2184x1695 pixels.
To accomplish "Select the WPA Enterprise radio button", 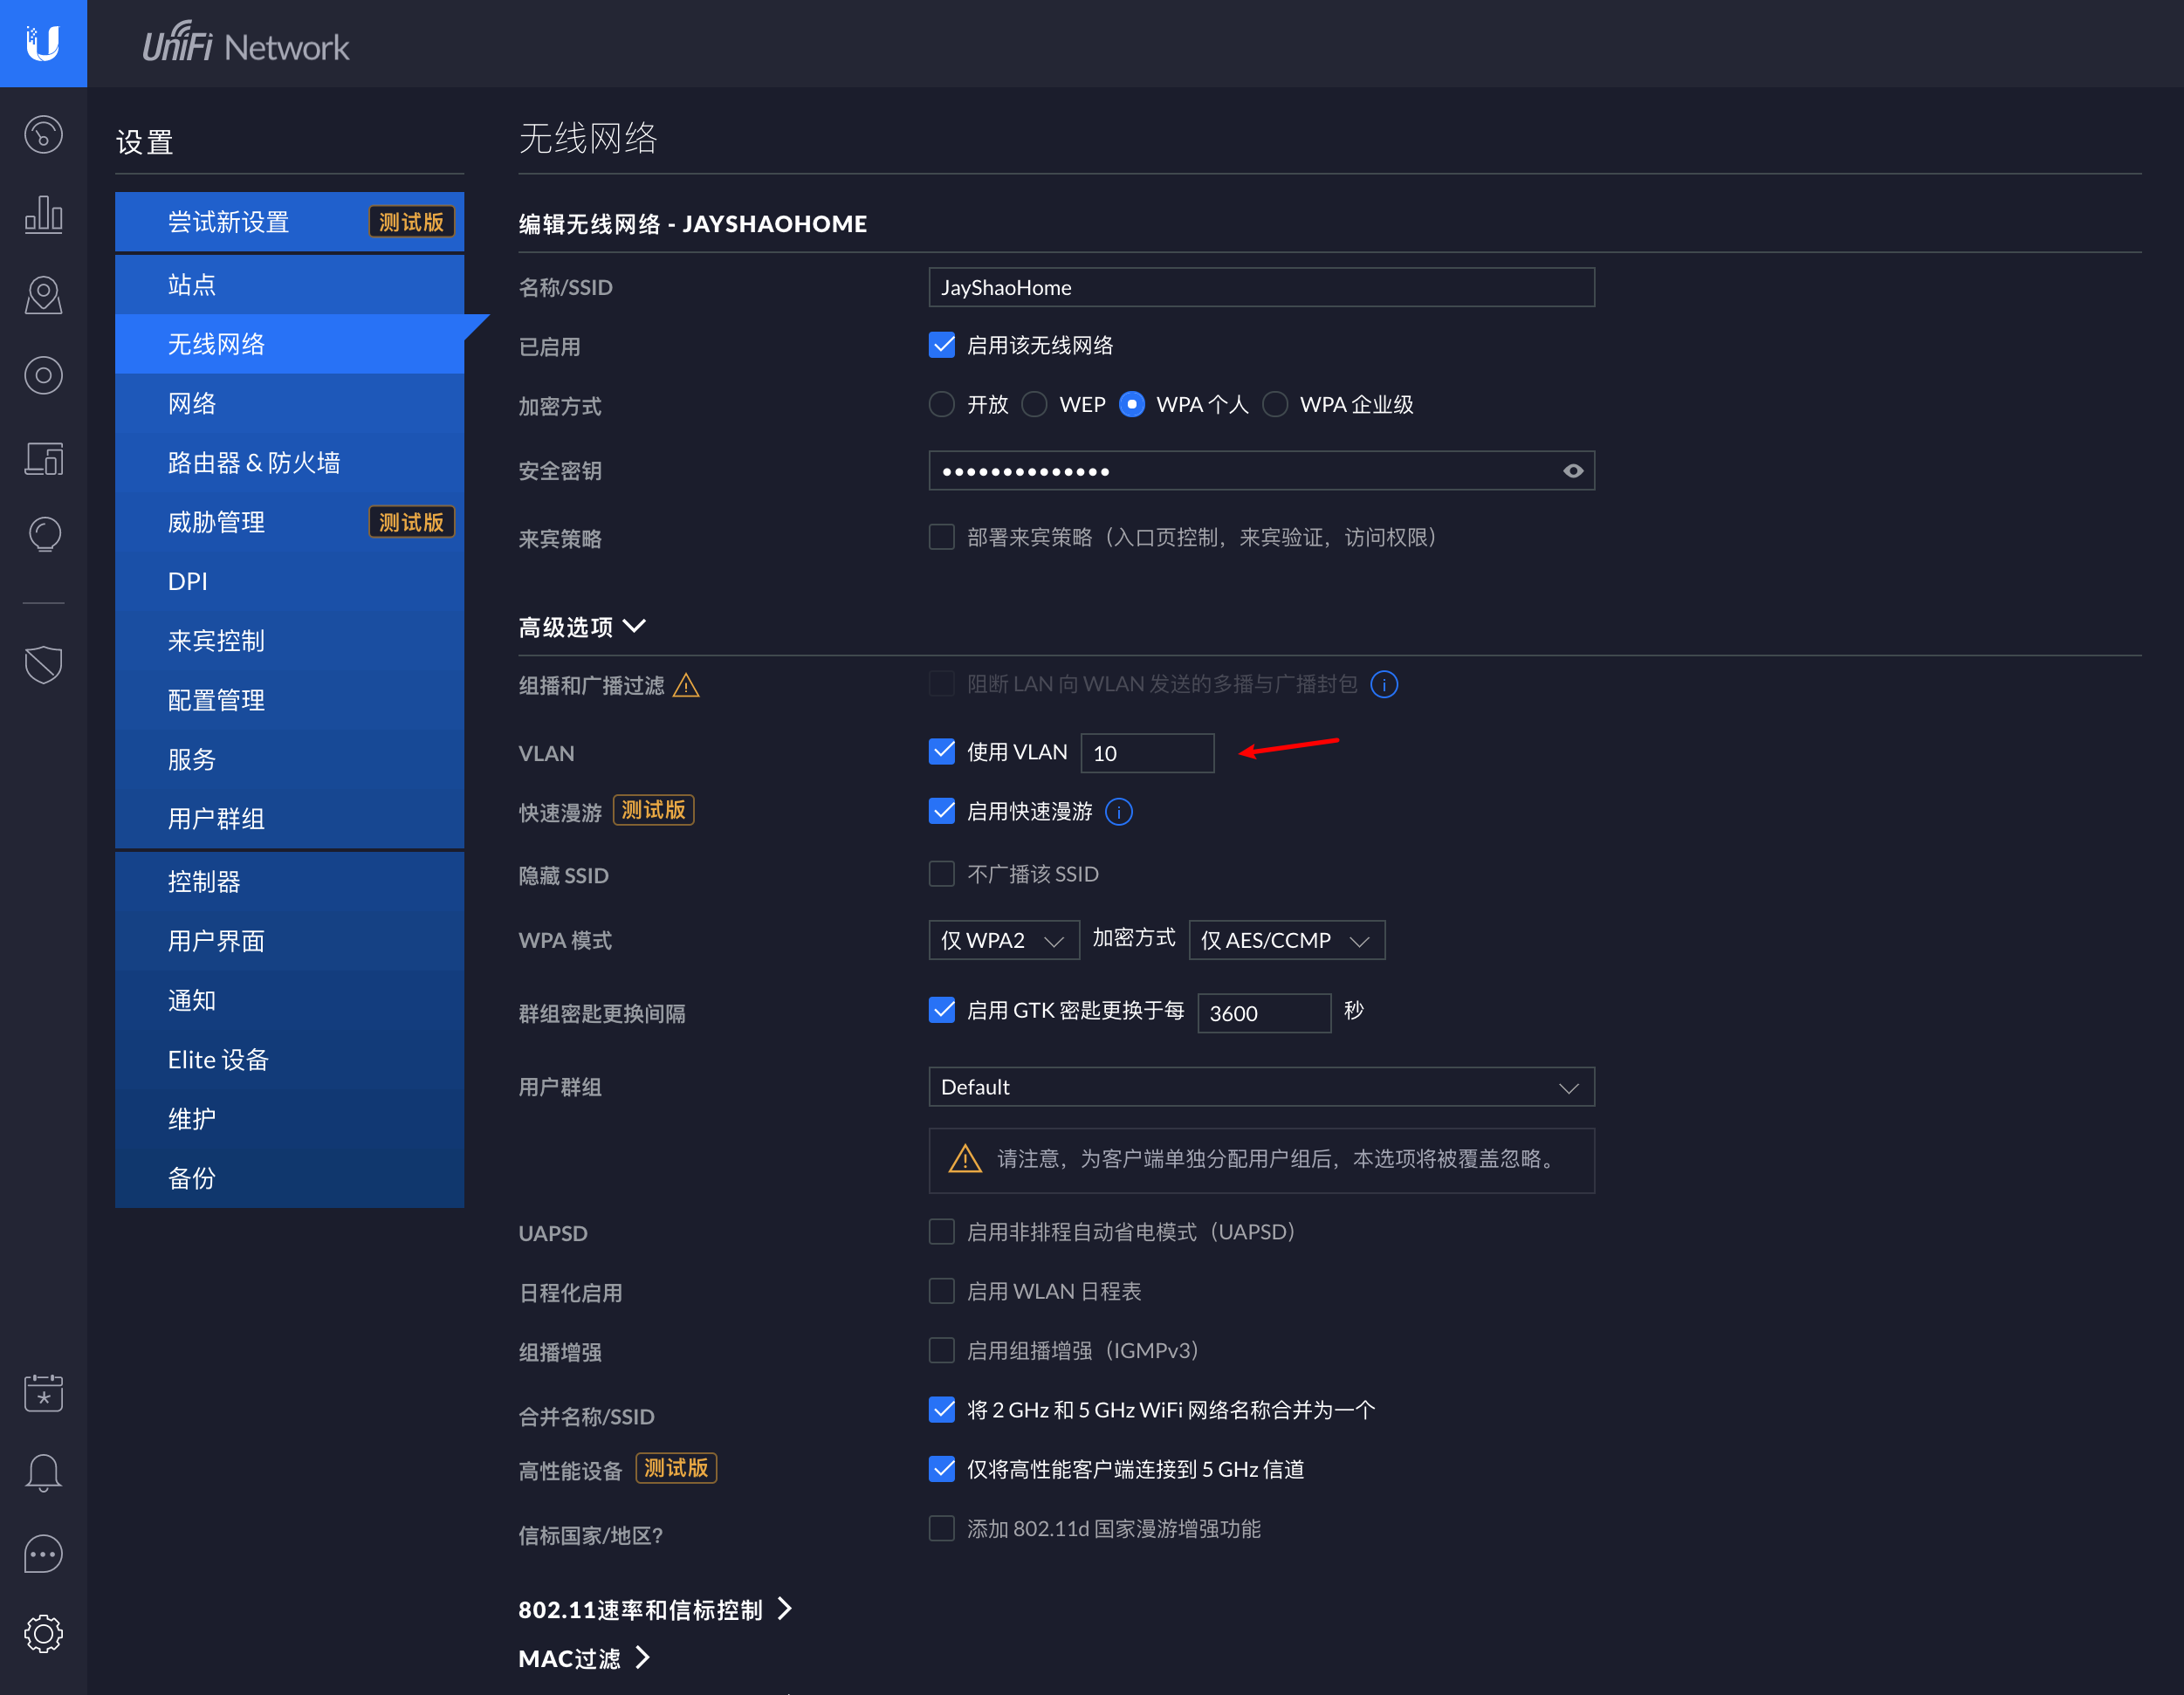I will pos(1275,405).
